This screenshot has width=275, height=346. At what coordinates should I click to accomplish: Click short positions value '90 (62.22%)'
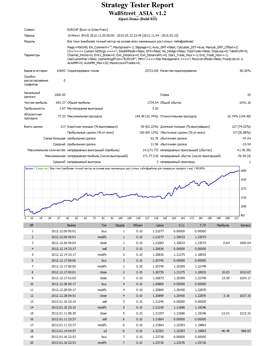(149, 127)
